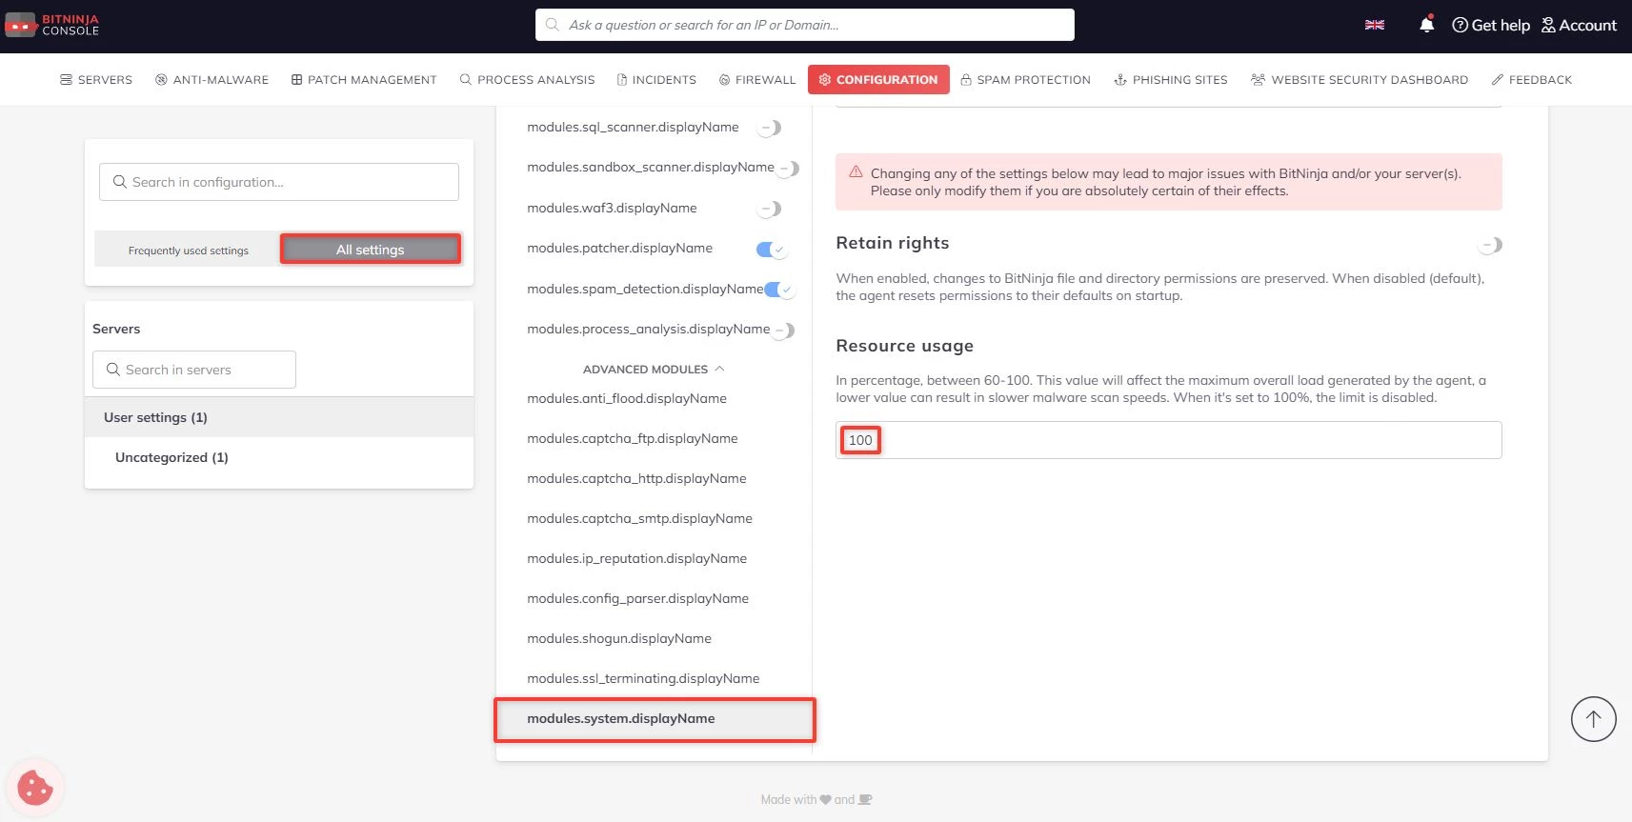Image resolution: width=1632 pixels, height=822 pixels.
Task: Select the All settings tab
Action: point(371,250)
